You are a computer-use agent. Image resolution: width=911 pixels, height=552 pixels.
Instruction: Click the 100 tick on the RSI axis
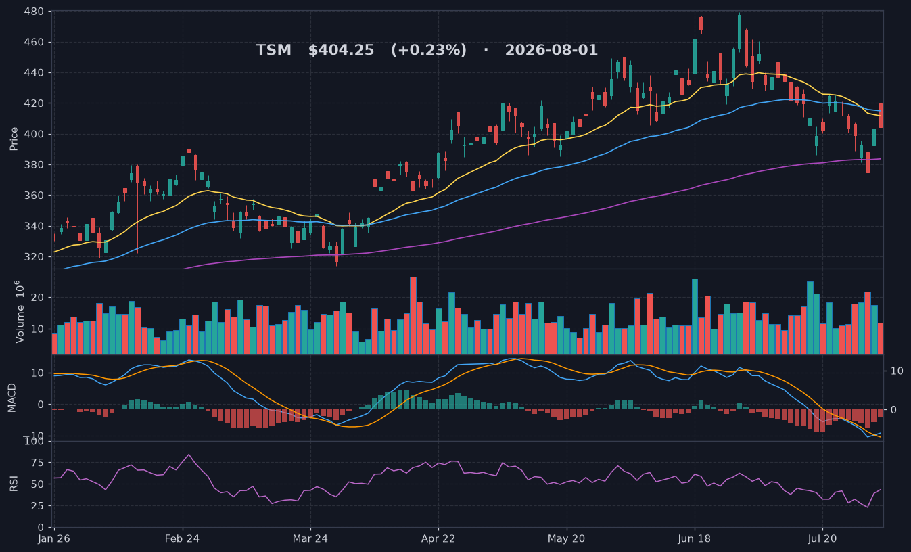pyautogui.click(x=34, y=442)
